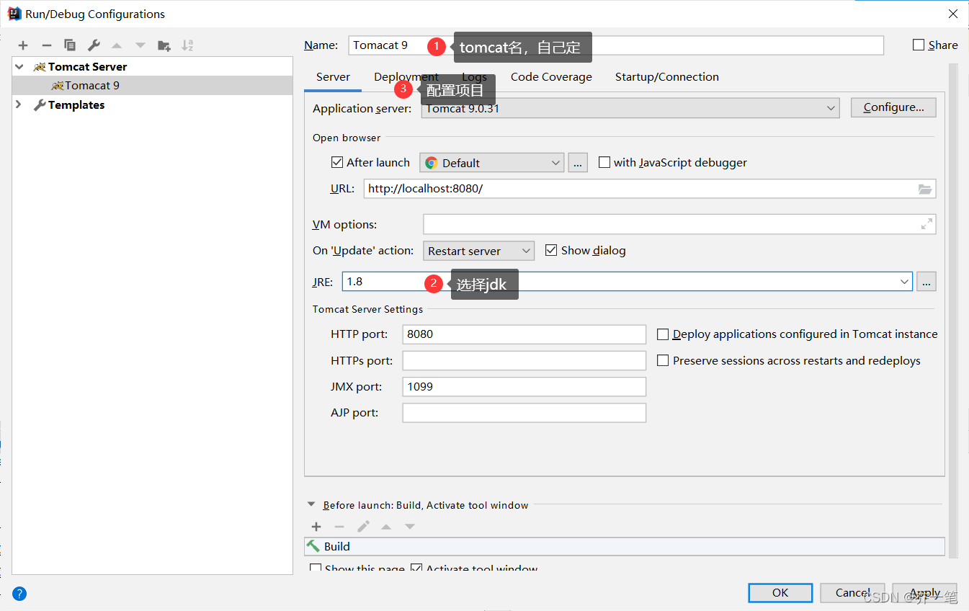Image resolution: width=969 pixels, height=611 pixels.
Task: Sort configurations alphabetically icon
Action: pos(187,45)
